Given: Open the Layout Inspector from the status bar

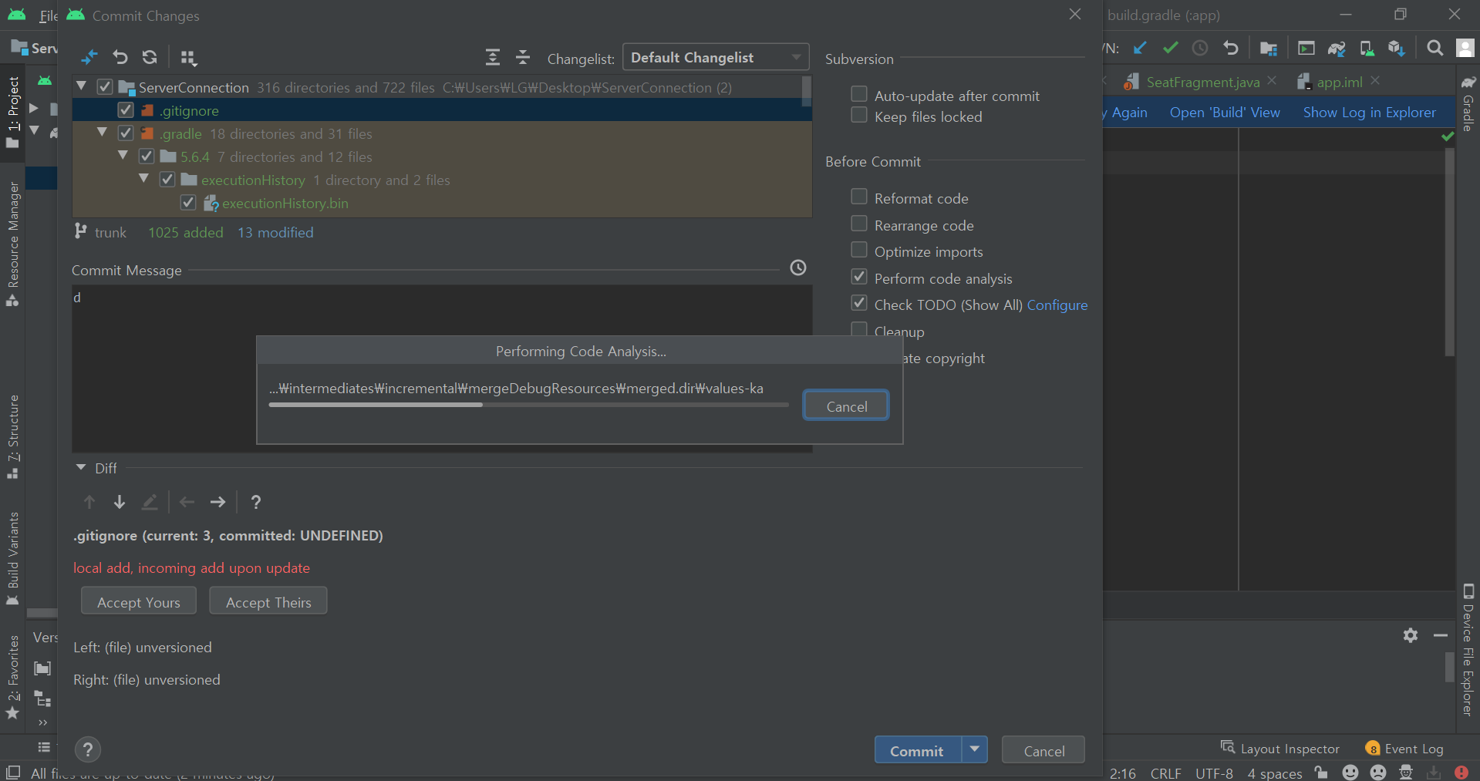Looking at the screenshot, I should coord(1280,748).
